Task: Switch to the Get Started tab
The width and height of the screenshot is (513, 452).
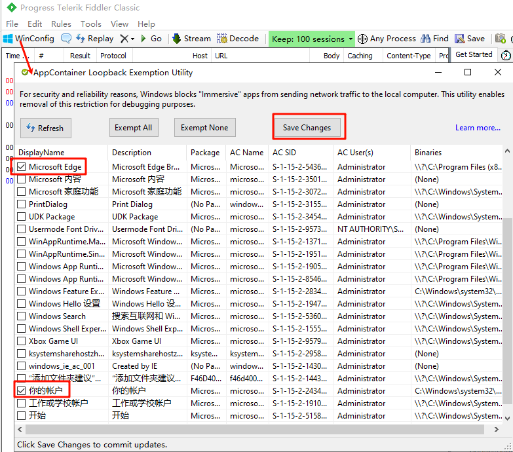Action: 474,54
